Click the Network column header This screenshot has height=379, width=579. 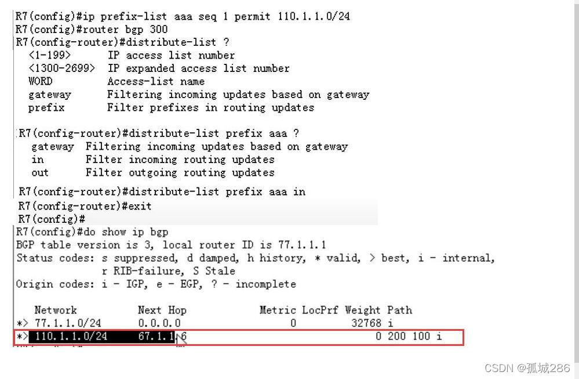56,310
